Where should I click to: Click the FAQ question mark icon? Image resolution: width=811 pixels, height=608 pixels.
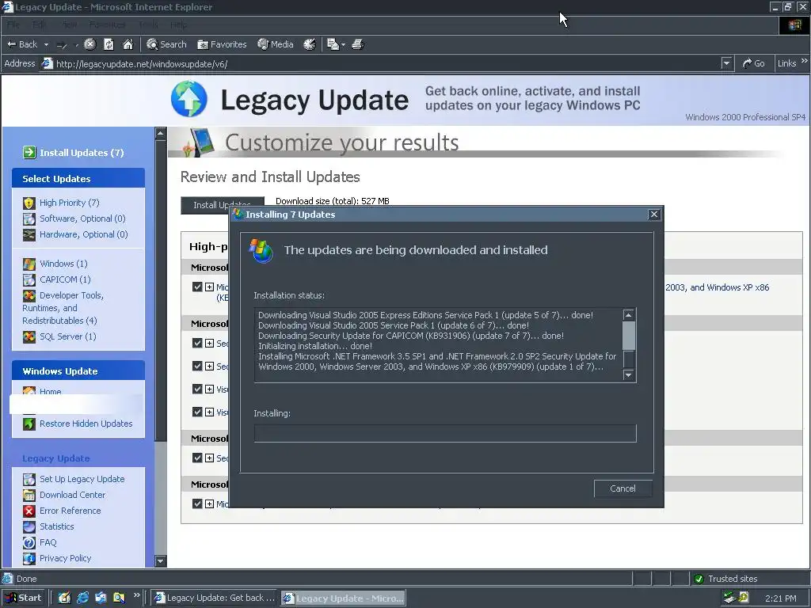(x=29, y=542)
